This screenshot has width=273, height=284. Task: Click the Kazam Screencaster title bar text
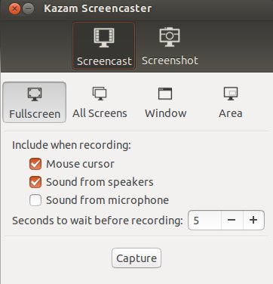coord(98,8)
